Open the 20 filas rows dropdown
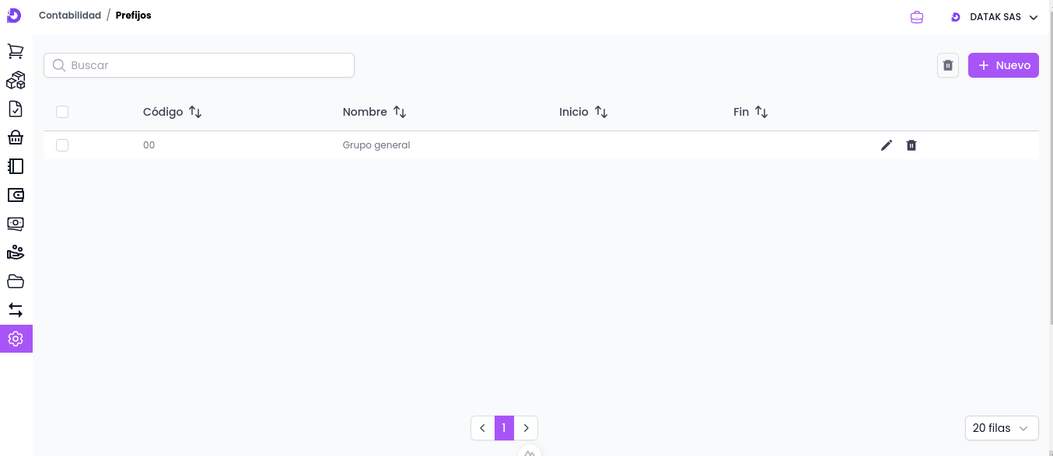The image size is (1053, 456). pyautogui.click(x=1002, y=428)
